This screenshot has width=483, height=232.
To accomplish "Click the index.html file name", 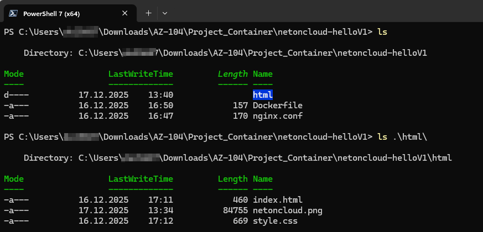I will coord(277,199).
